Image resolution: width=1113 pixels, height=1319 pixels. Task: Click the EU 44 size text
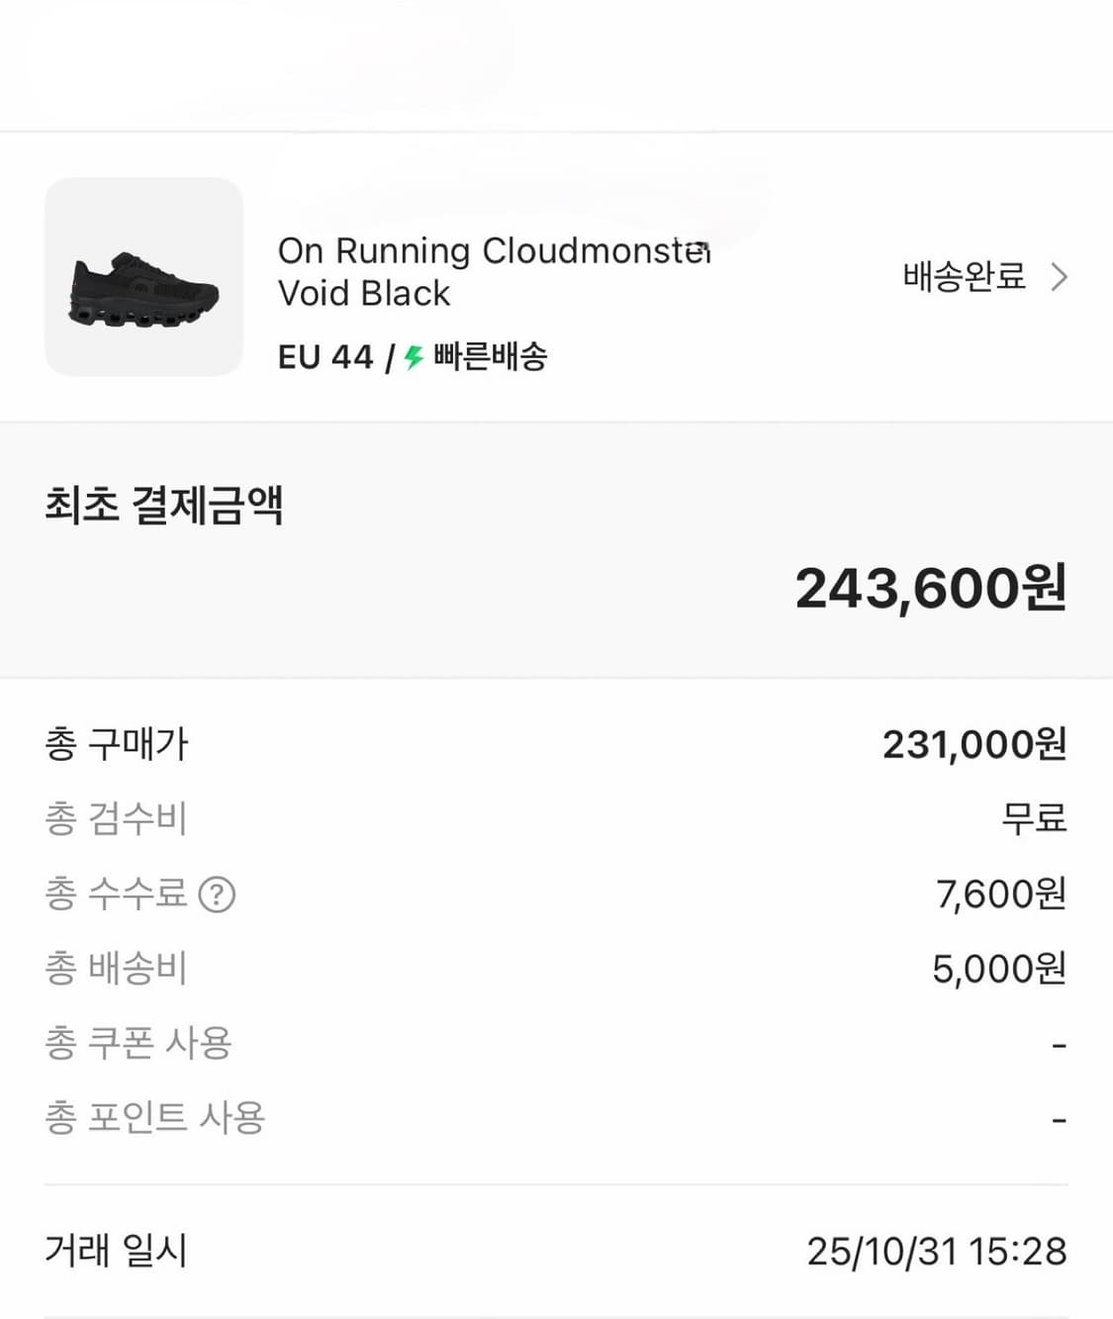point(325,357)
